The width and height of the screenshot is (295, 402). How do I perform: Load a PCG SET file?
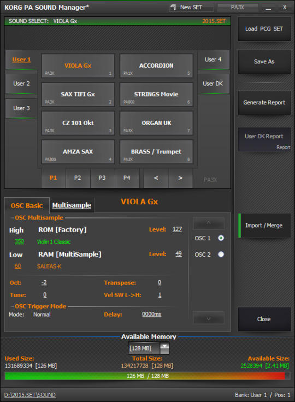(264, 29)
